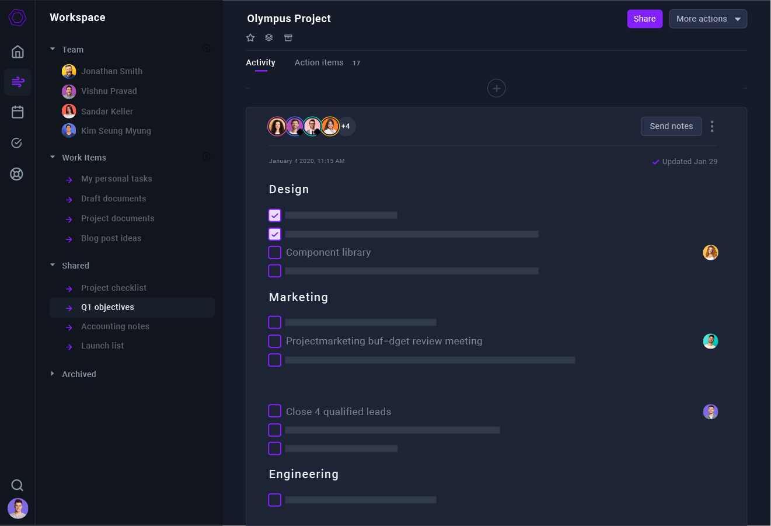The image size is (771, 526).
Task: Select the Activity tab
Action: 260,62
